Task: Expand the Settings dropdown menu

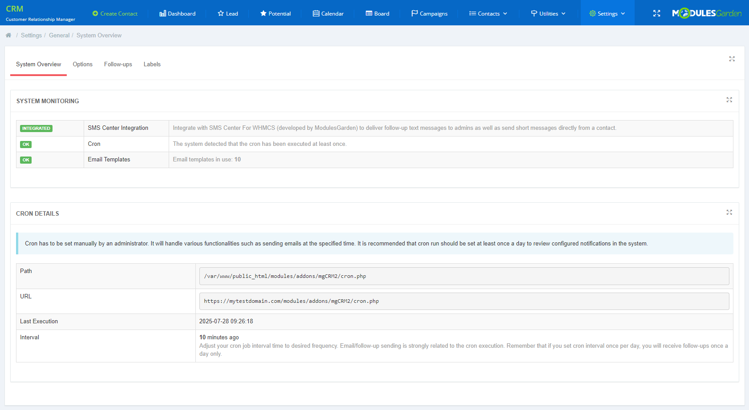Action: click(x=607, y=13)
